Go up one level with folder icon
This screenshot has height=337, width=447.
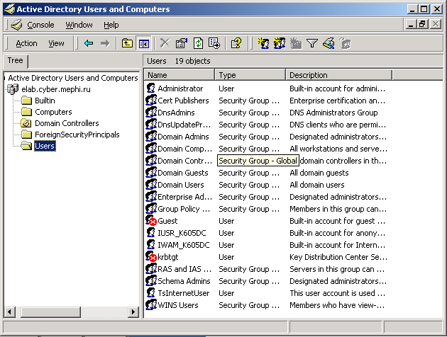pyautogui.click(x=127, y=43)
